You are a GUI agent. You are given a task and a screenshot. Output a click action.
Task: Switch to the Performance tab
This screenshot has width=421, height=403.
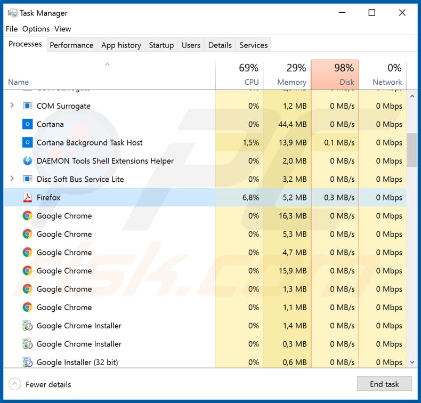pyautogui.click(x=71, y=45)
